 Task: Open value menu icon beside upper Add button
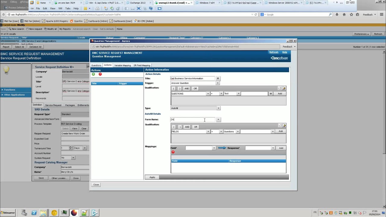(271, 94)
